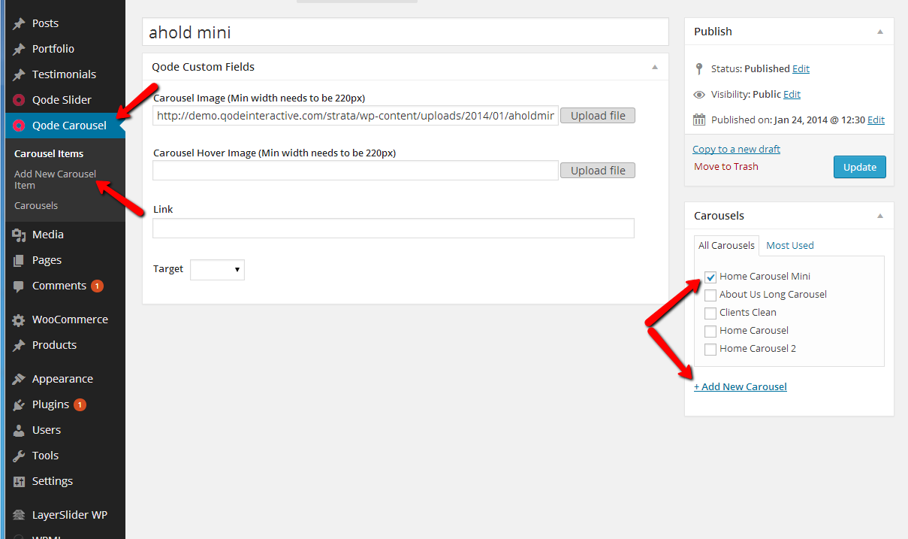Image resolution: width=908 pixels, height=539 pixels.
Task: Click the Media icon in sidebar
Action: point(20,235)
